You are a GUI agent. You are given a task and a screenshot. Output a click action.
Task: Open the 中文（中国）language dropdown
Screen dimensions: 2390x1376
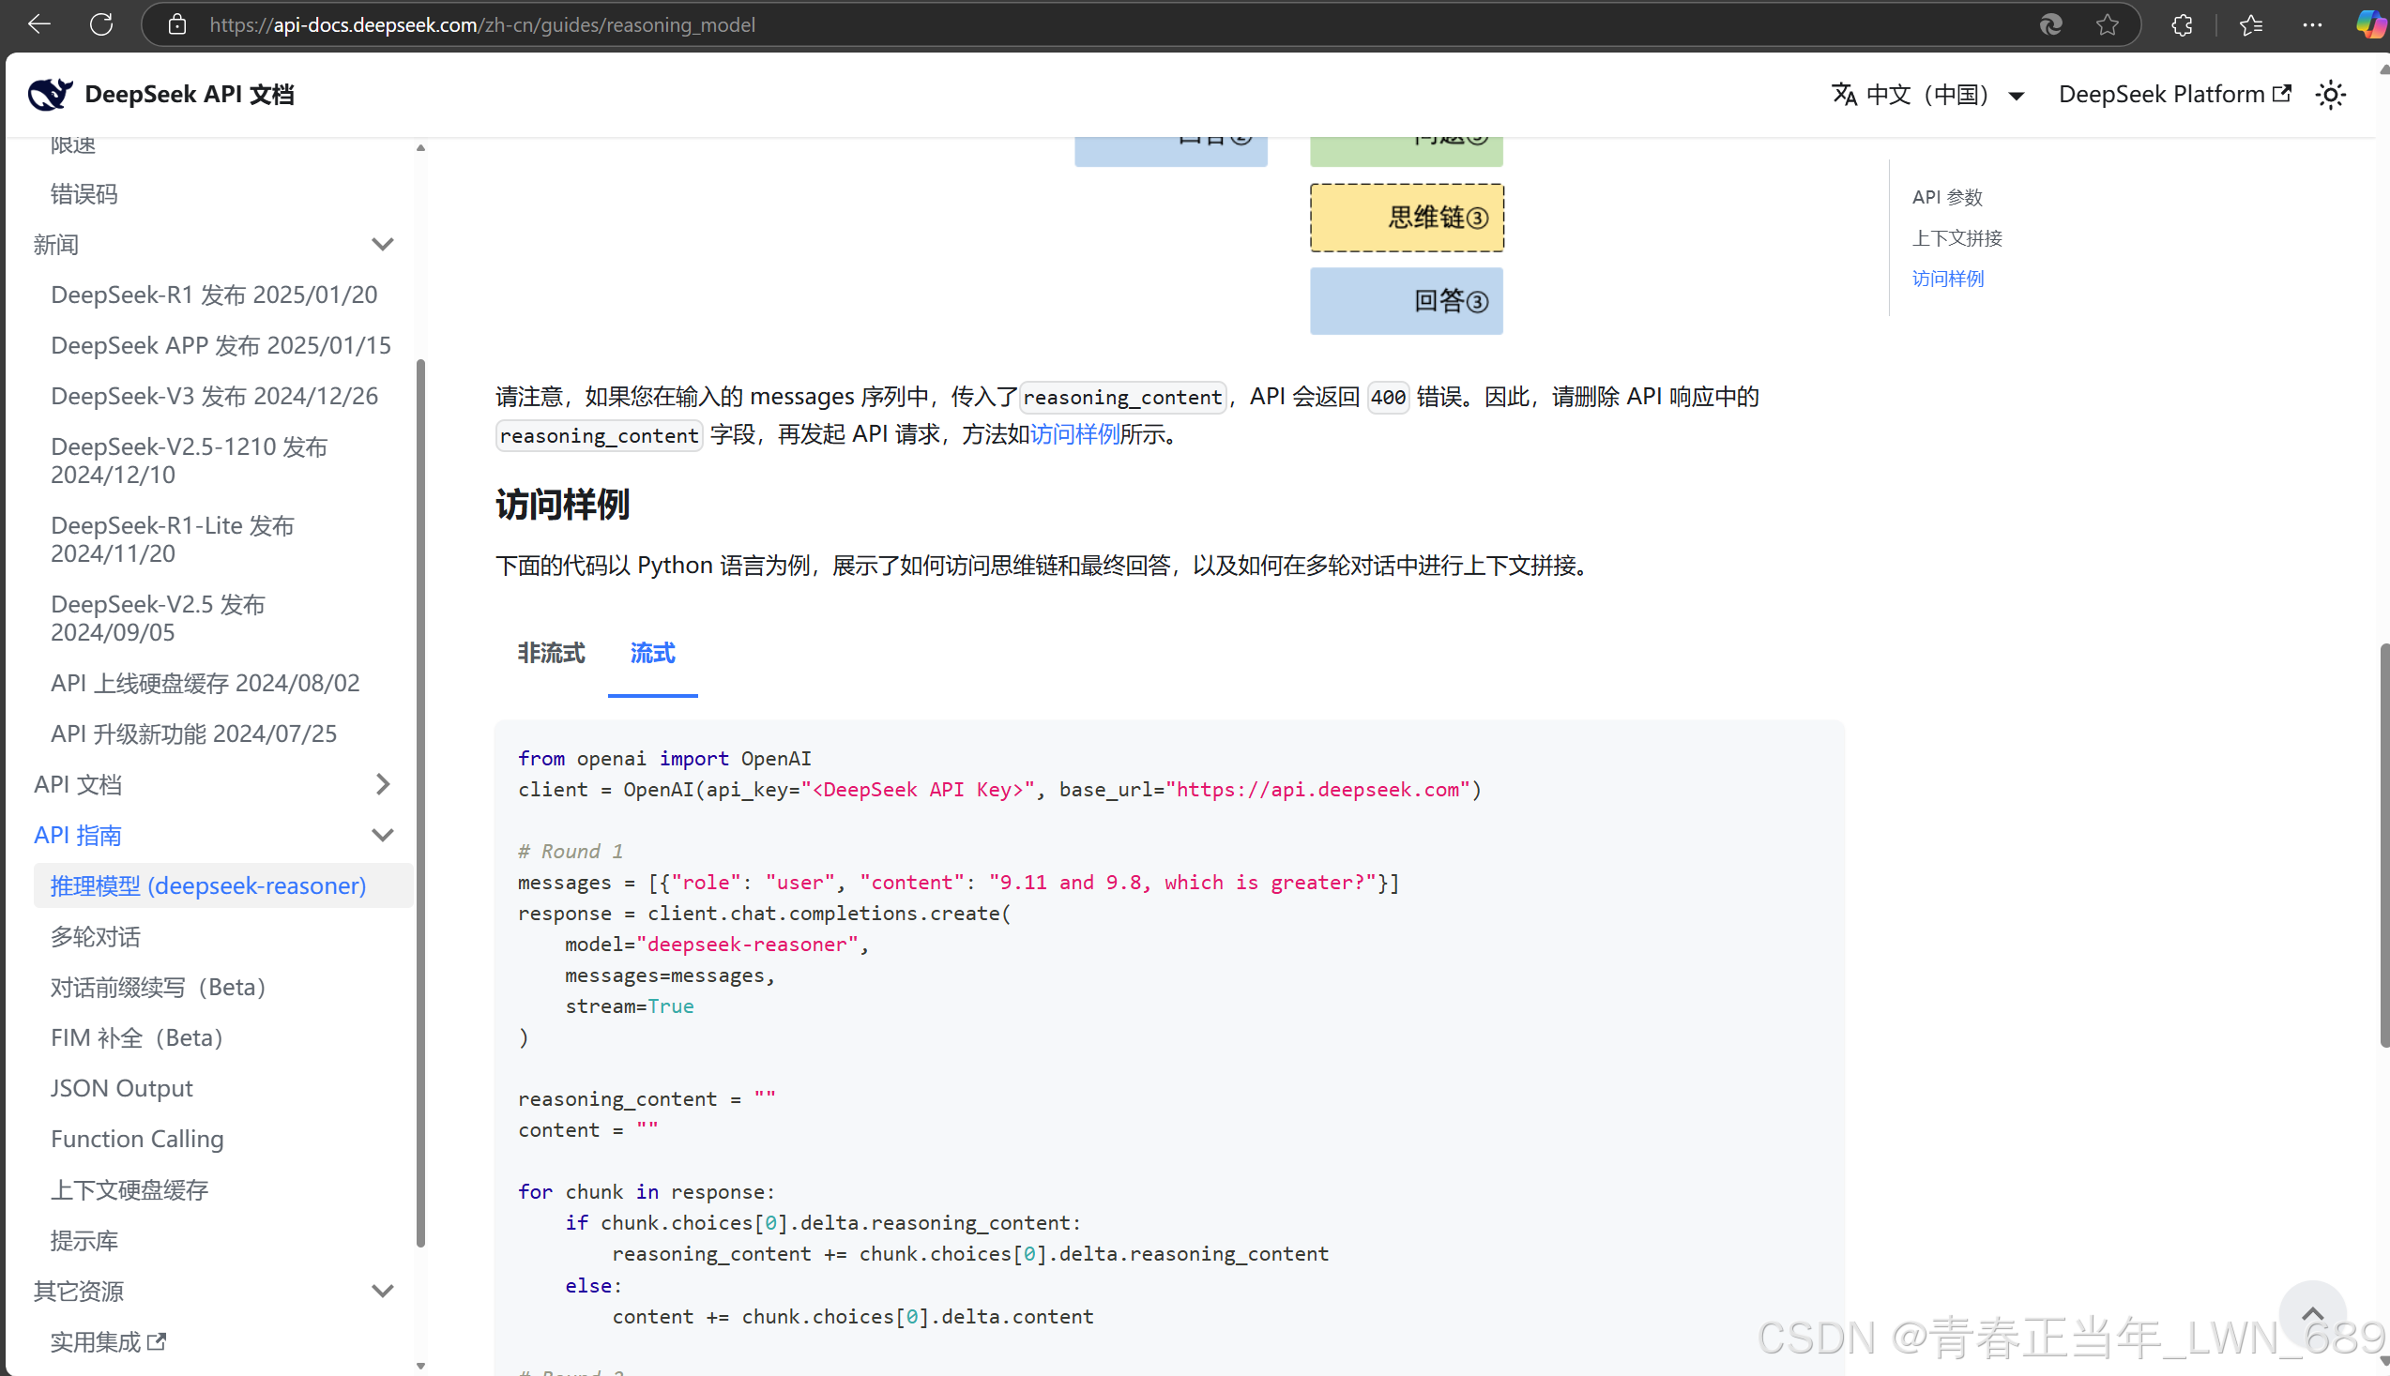point(1927,95)
